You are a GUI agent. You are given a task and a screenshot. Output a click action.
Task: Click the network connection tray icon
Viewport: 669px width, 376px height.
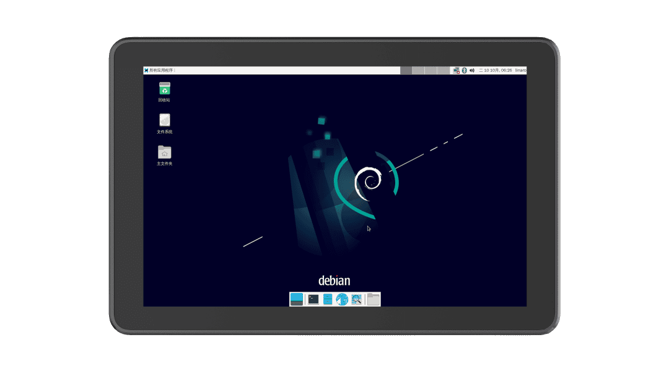pos(456,71)
